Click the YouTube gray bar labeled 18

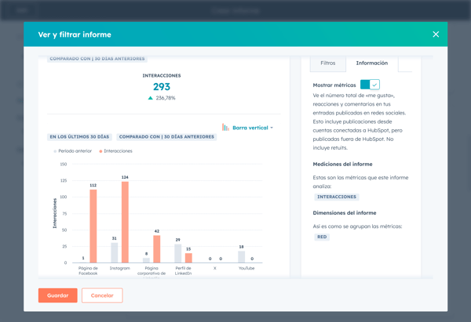pos(241,256)
